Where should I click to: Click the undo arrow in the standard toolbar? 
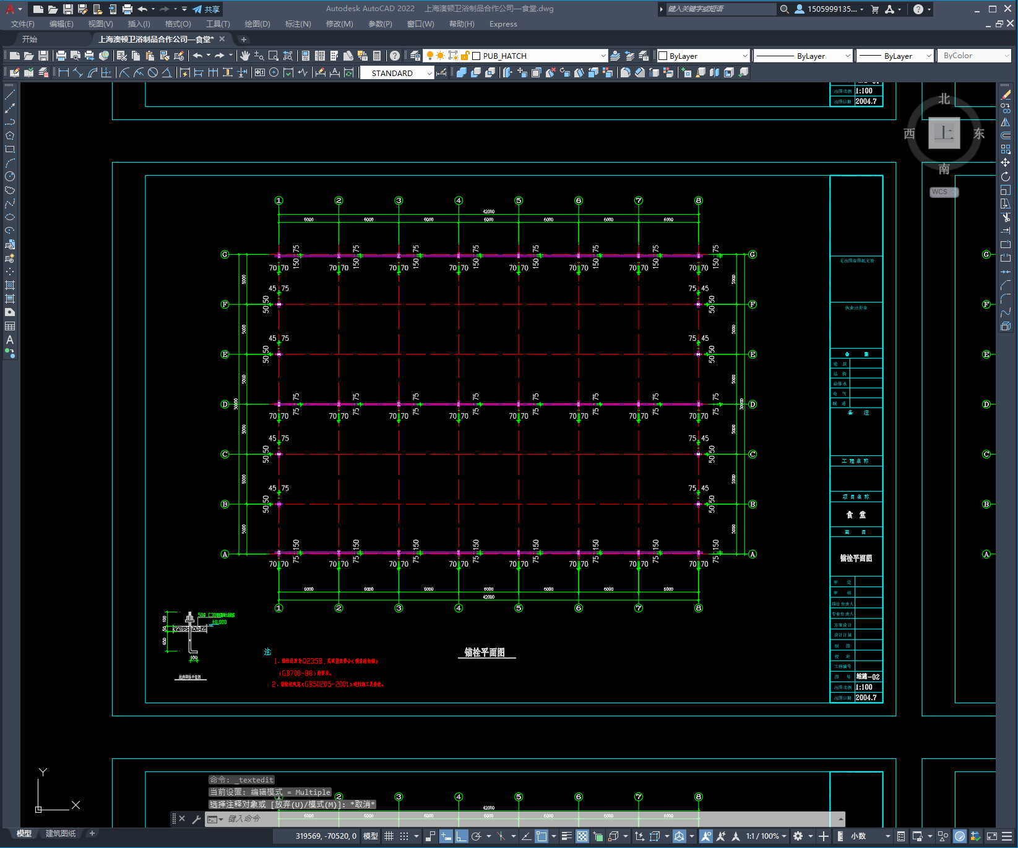197,56
